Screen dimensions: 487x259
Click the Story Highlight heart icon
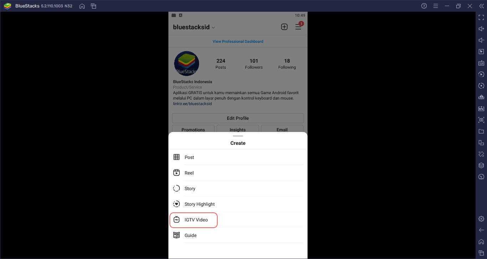coord(176,204)
